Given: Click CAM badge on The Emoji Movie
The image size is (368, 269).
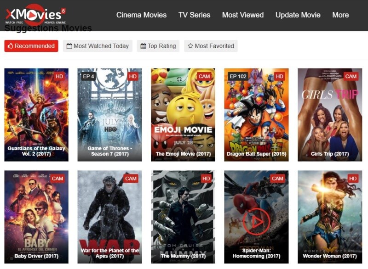Looking at the screenshot, I should pyautogui.click(x=204, y=76).
